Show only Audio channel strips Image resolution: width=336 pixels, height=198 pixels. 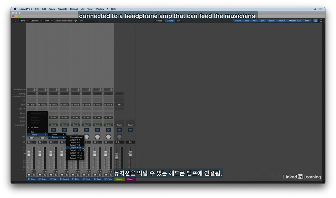click(x=238, y=20)
